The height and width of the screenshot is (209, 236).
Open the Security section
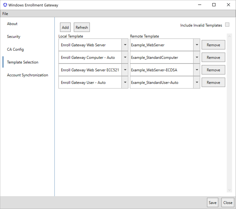pyautogui.click(x=13, y=37)
